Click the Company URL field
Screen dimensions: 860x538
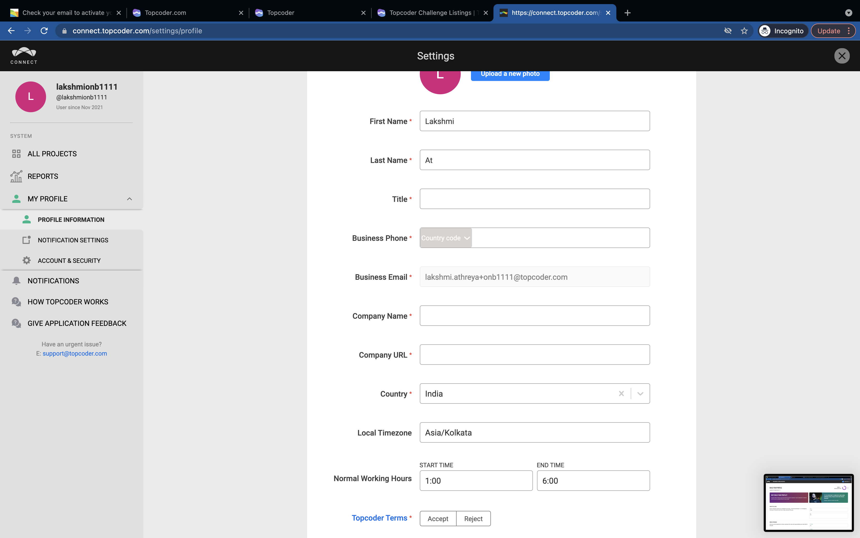coord(534,354)
